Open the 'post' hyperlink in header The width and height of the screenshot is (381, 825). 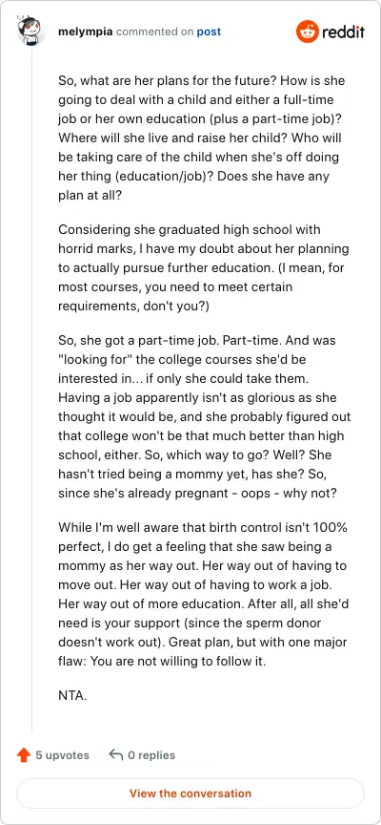(209, 32)
